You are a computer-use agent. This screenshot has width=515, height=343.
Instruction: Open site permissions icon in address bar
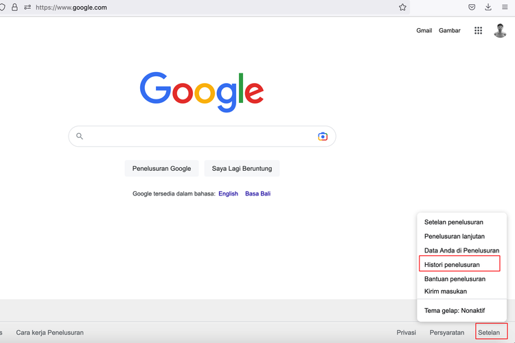27,8
